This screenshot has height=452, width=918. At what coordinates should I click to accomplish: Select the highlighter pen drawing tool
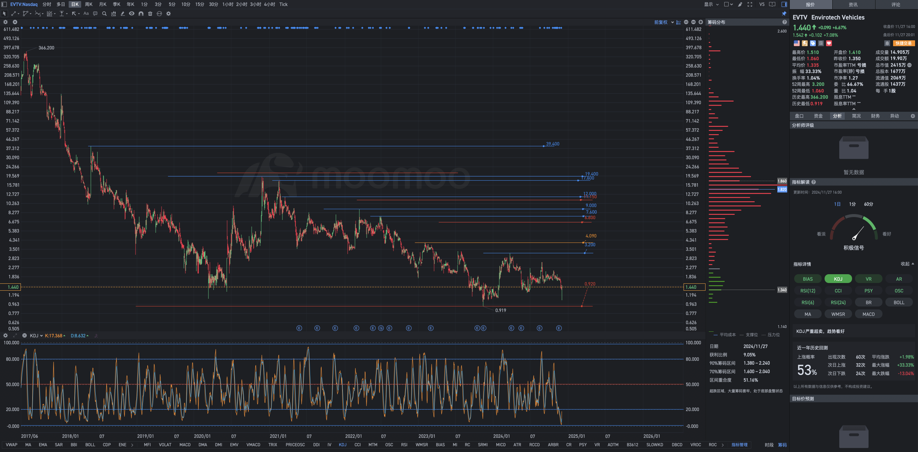(123, 14)
